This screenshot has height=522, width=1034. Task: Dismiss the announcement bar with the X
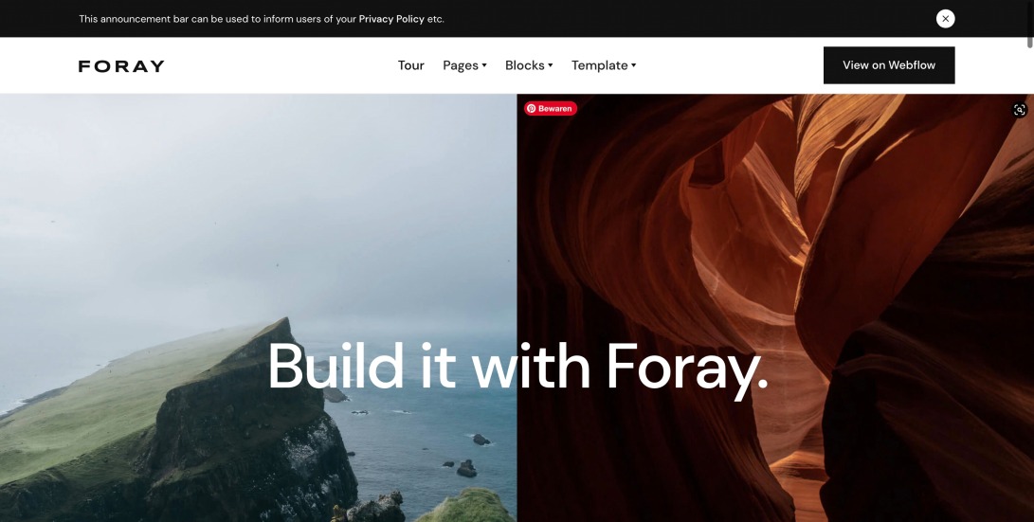(945, 18)
